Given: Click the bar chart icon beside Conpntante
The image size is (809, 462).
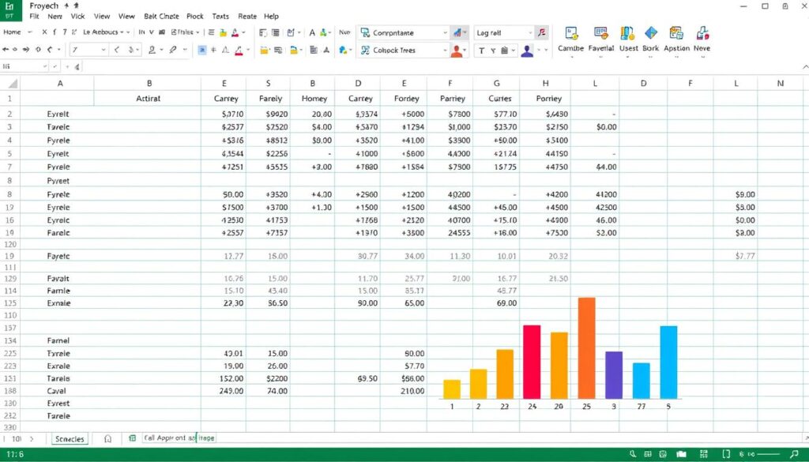Looking at the screenshot, I should point(457,32).
